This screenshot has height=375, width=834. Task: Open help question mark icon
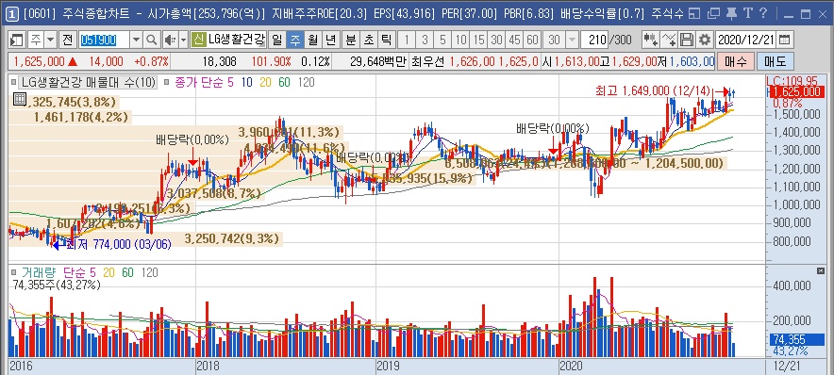tap(763, 13)
